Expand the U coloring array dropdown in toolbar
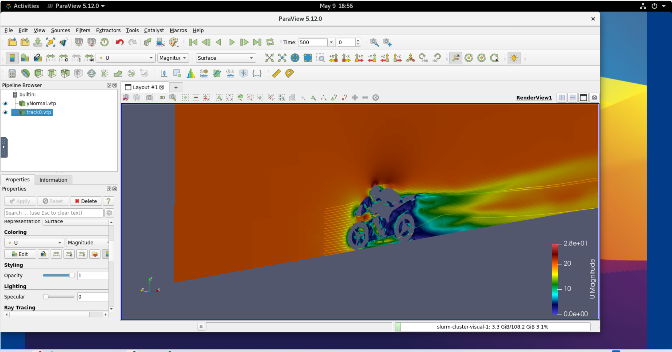The height and width of the screenshot is (352, 672). [x=126, y=58]
